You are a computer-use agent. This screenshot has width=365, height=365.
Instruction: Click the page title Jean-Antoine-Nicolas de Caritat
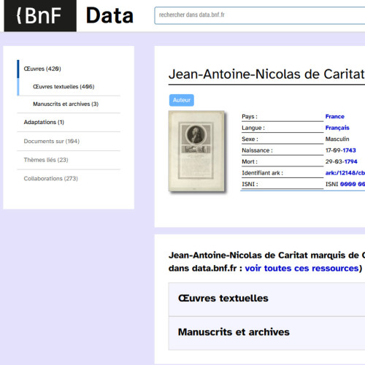pos(266,74)
